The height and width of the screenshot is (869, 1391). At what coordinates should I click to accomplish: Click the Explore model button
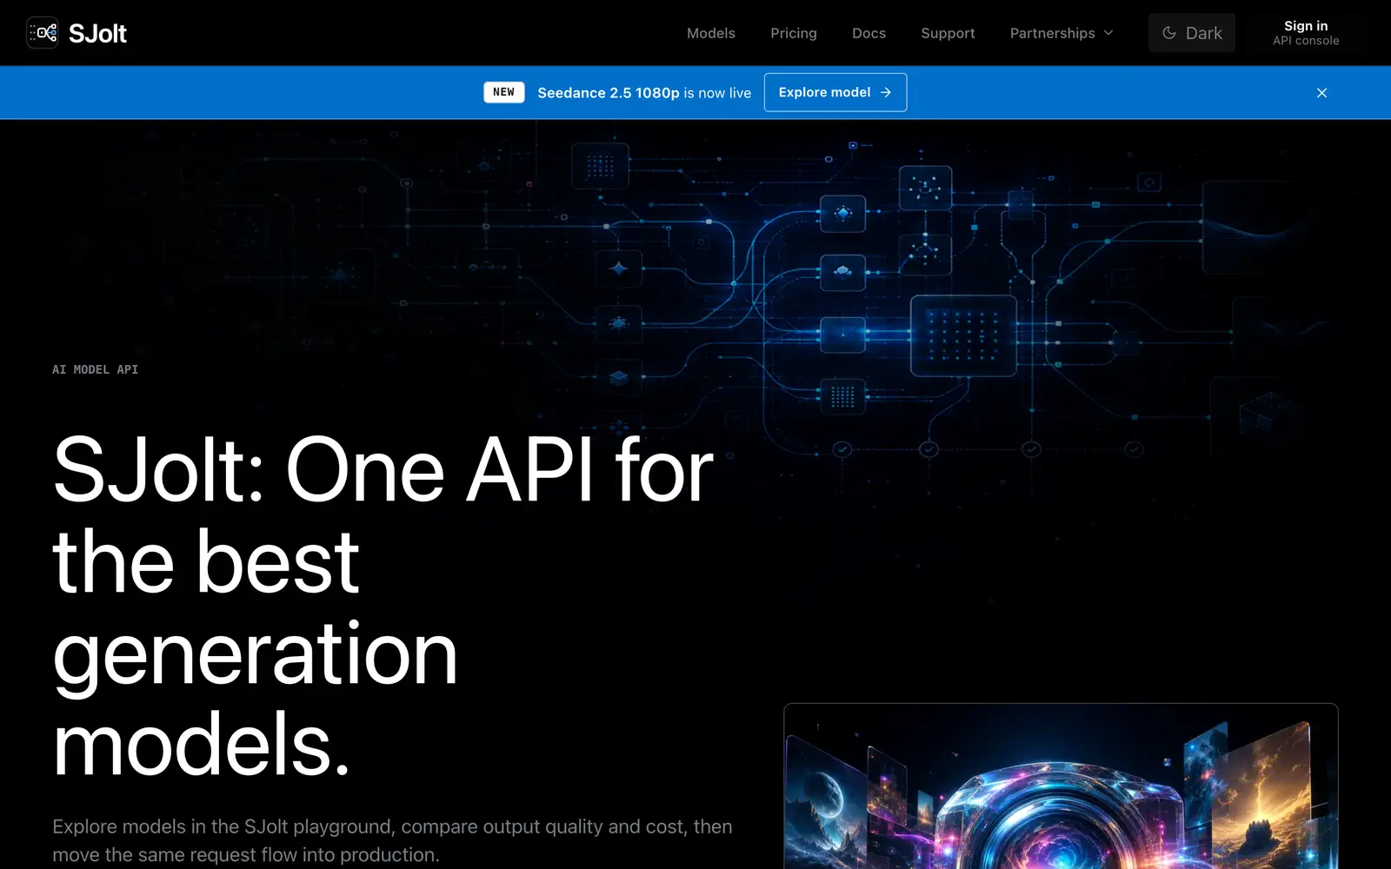[835, 92]
